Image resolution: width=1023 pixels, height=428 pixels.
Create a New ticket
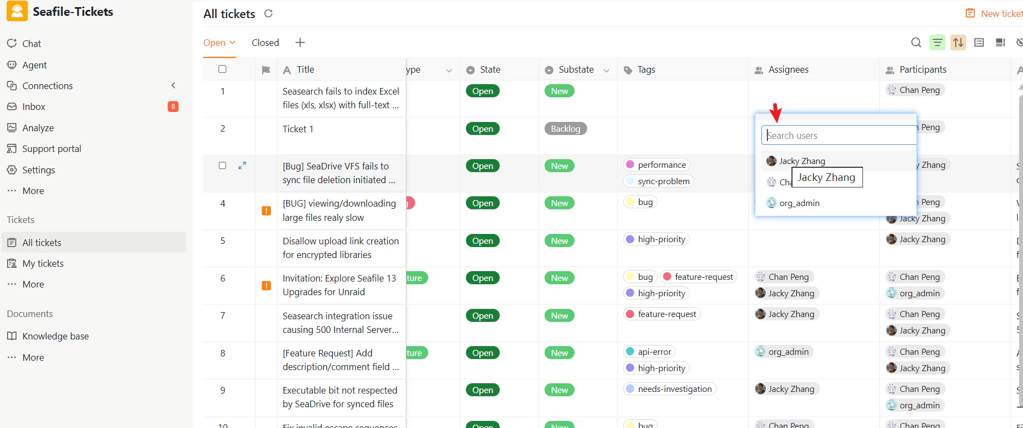click(x=994, y=14)
